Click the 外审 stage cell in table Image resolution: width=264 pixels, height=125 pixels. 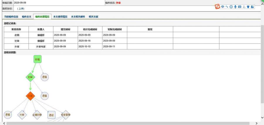[16, 46]
